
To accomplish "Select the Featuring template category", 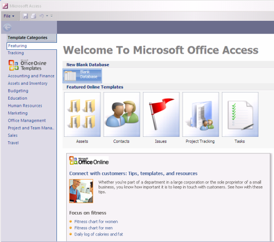I will click(32, 46).
